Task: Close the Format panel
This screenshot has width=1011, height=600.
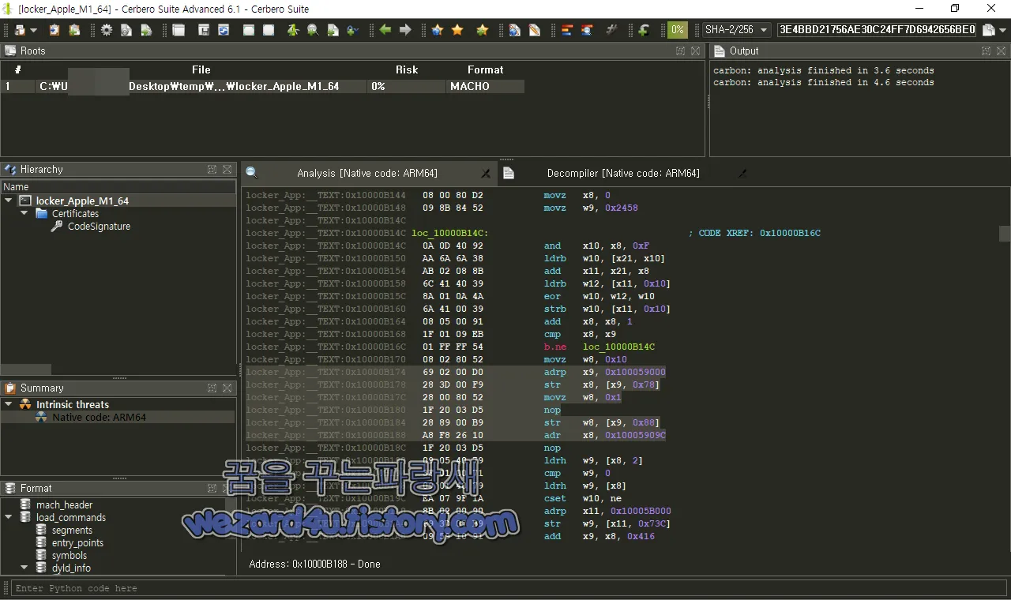Action: [x=227, y=488]
